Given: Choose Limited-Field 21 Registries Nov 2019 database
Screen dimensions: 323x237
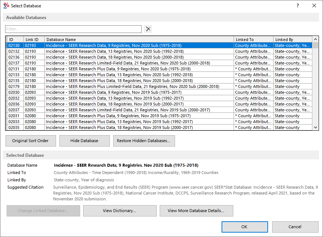Looking at the screenshot, I should click(128, 110).
